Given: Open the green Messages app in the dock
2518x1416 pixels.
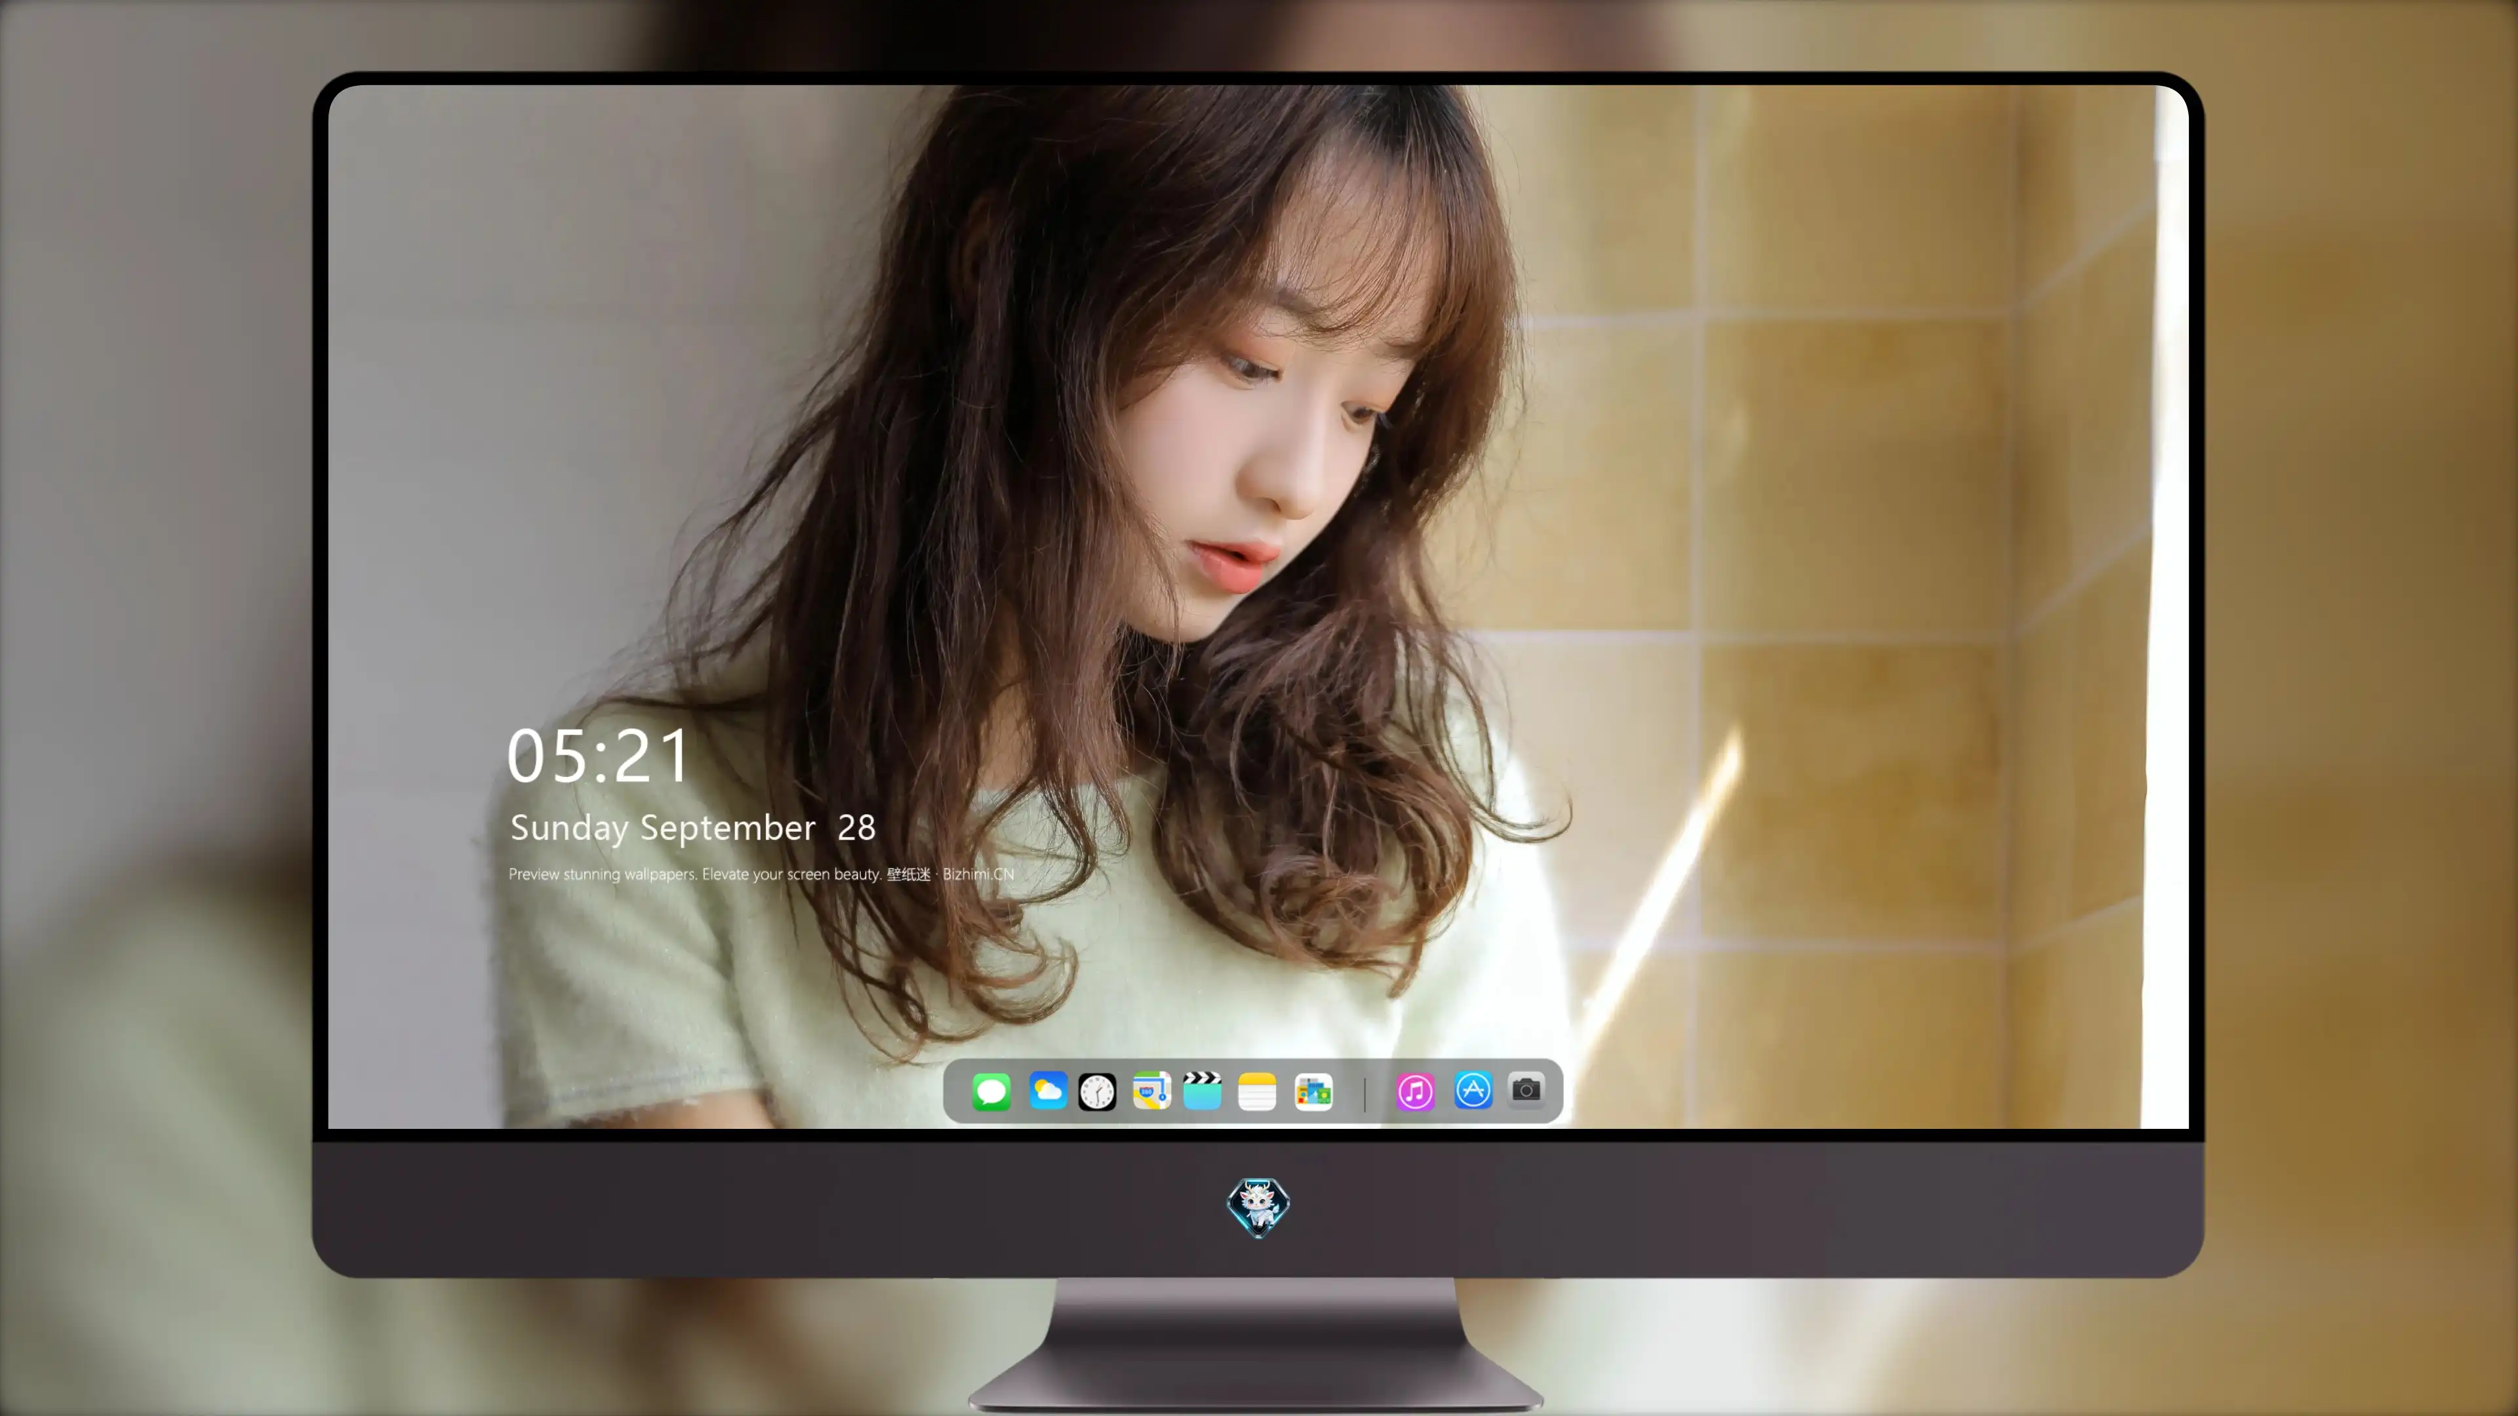Looking at the screenshot, I should coord(991,1091).
